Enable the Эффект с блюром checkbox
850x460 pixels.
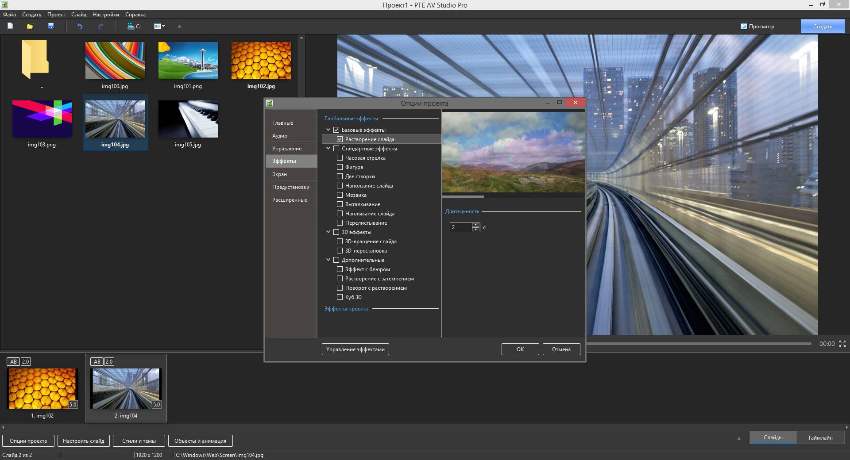(x=340, y=269)
